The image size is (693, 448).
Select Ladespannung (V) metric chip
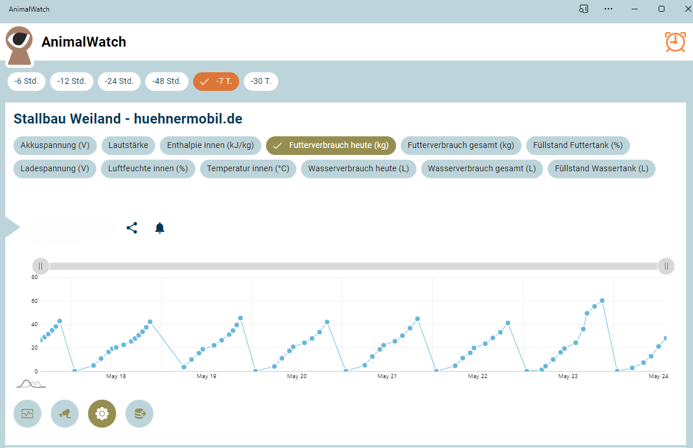pyautogui.click(x=55, y=168)
